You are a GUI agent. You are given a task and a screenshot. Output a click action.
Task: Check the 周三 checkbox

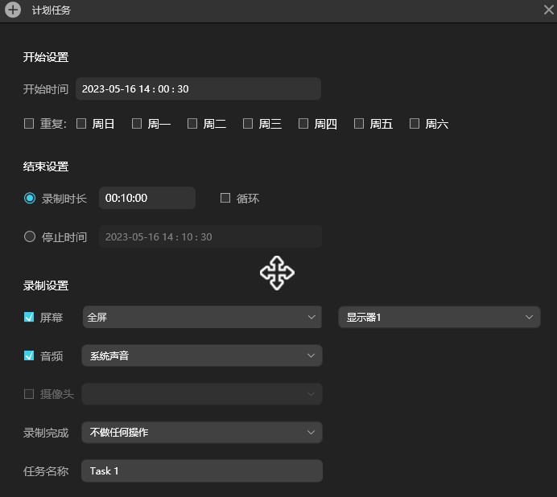tap(248, 124)
